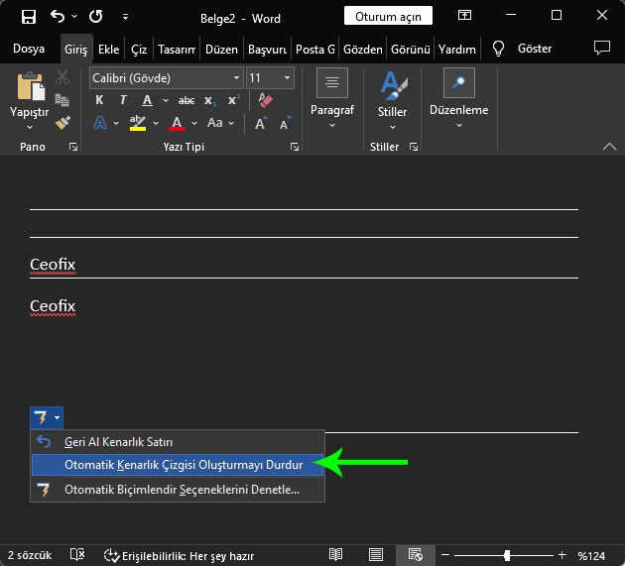Choose Geri Al Kenarlık Satırı
Screen dimensions: 625x566
pos(178,442)
